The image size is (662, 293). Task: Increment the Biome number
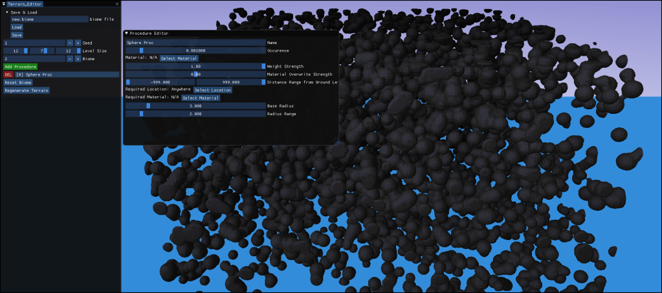(78, 58)
